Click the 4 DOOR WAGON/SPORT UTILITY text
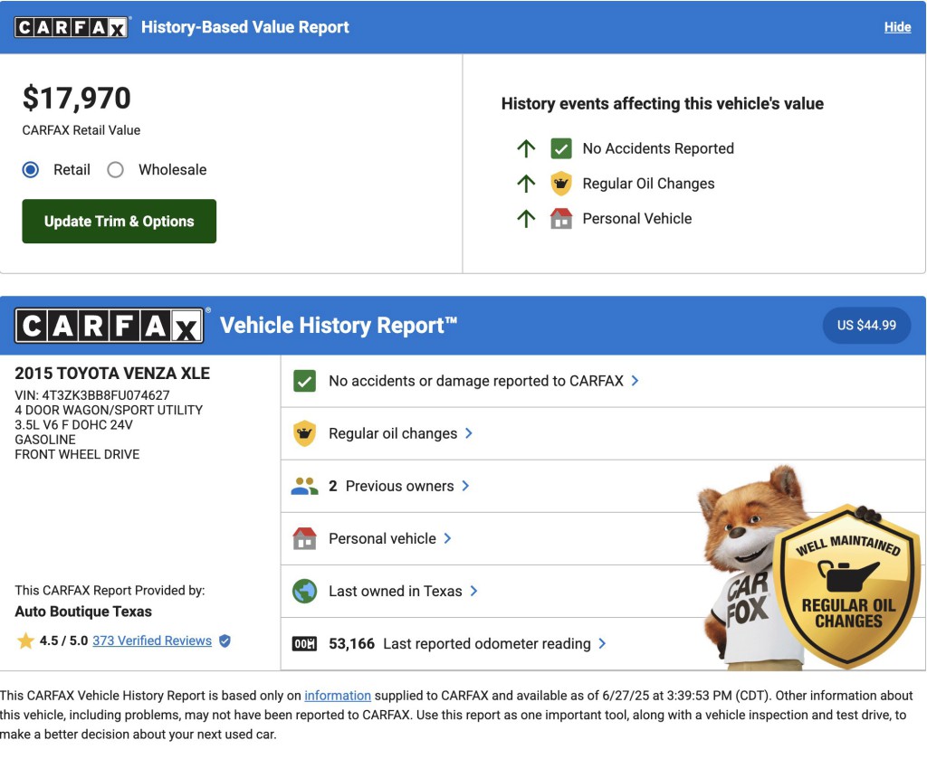Image resolution: width=927 pixels, height=759 pixels. (109, 410)
